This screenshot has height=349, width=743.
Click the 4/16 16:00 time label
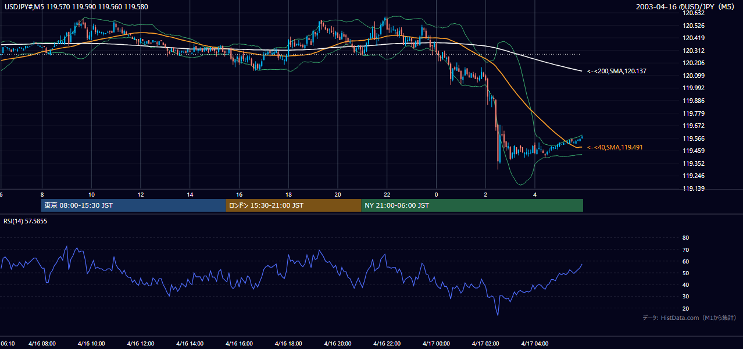pos(239,344)
